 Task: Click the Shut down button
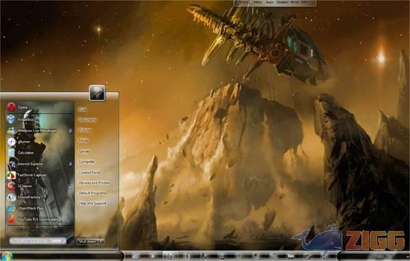pyautogui.click(x=87, y=242)
